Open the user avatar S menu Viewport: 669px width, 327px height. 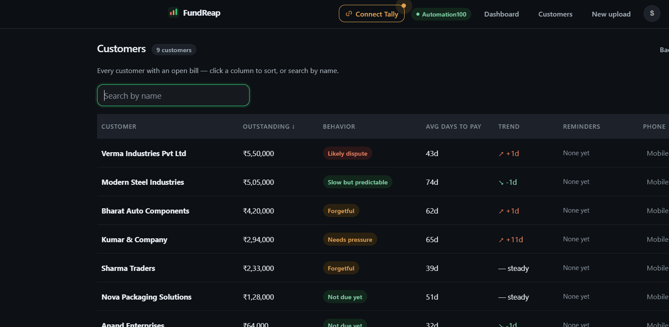point(652,13)
